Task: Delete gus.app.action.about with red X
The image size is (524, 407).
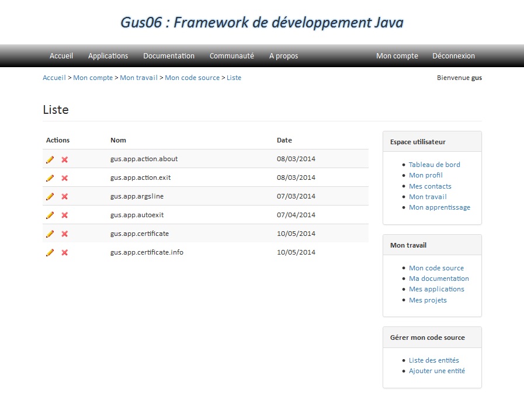Action: (x=64, y=160)
